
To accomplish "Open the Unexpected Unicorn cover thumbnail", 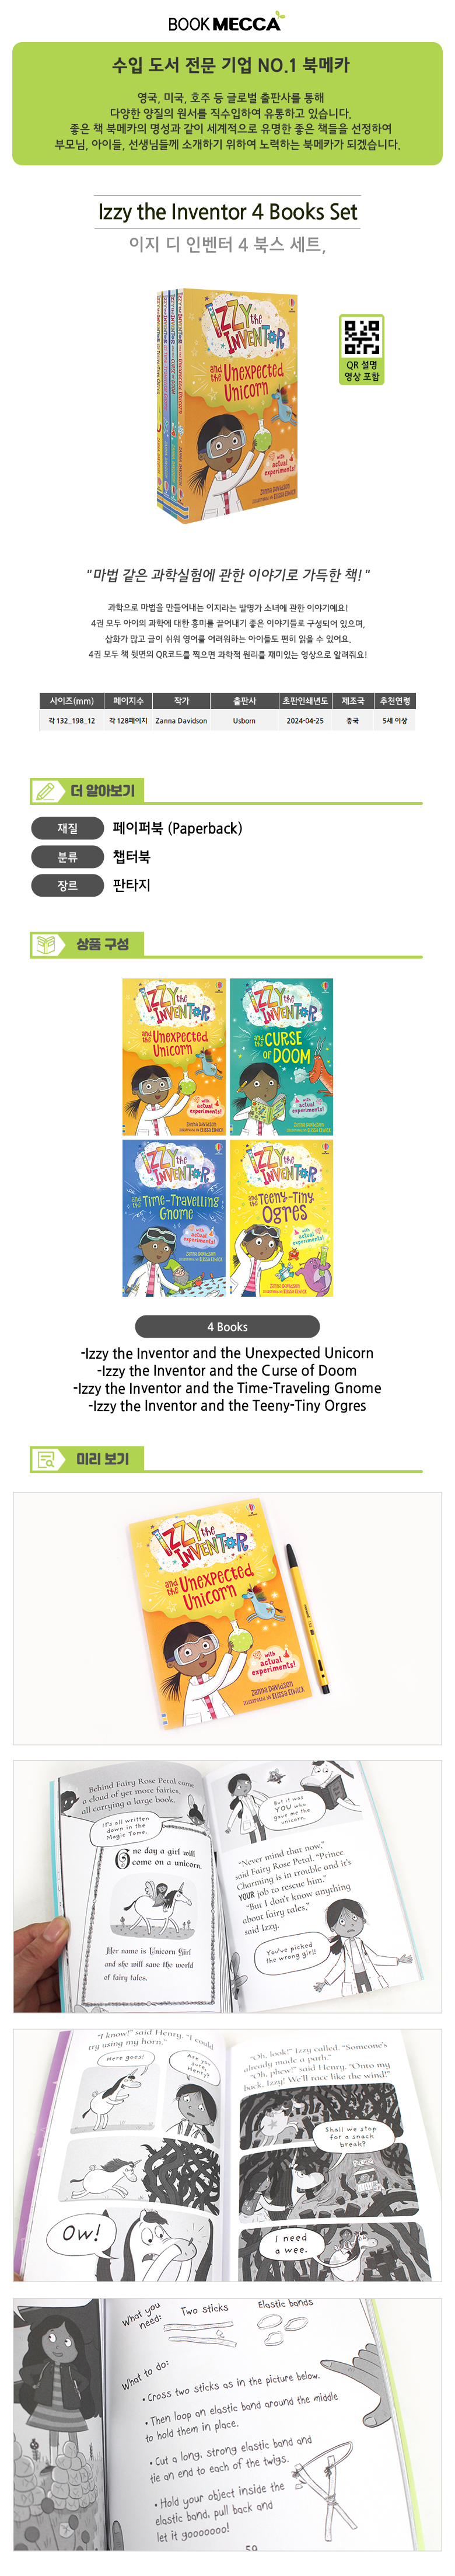I will pyautogui.click(x=174, y=1056).
